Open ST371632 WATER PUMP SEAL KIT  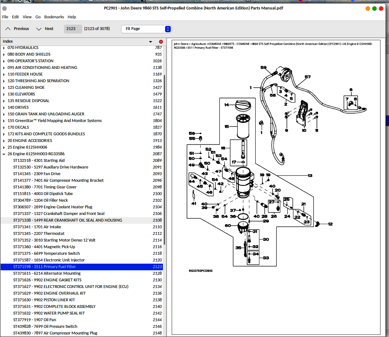coord(82,313)
